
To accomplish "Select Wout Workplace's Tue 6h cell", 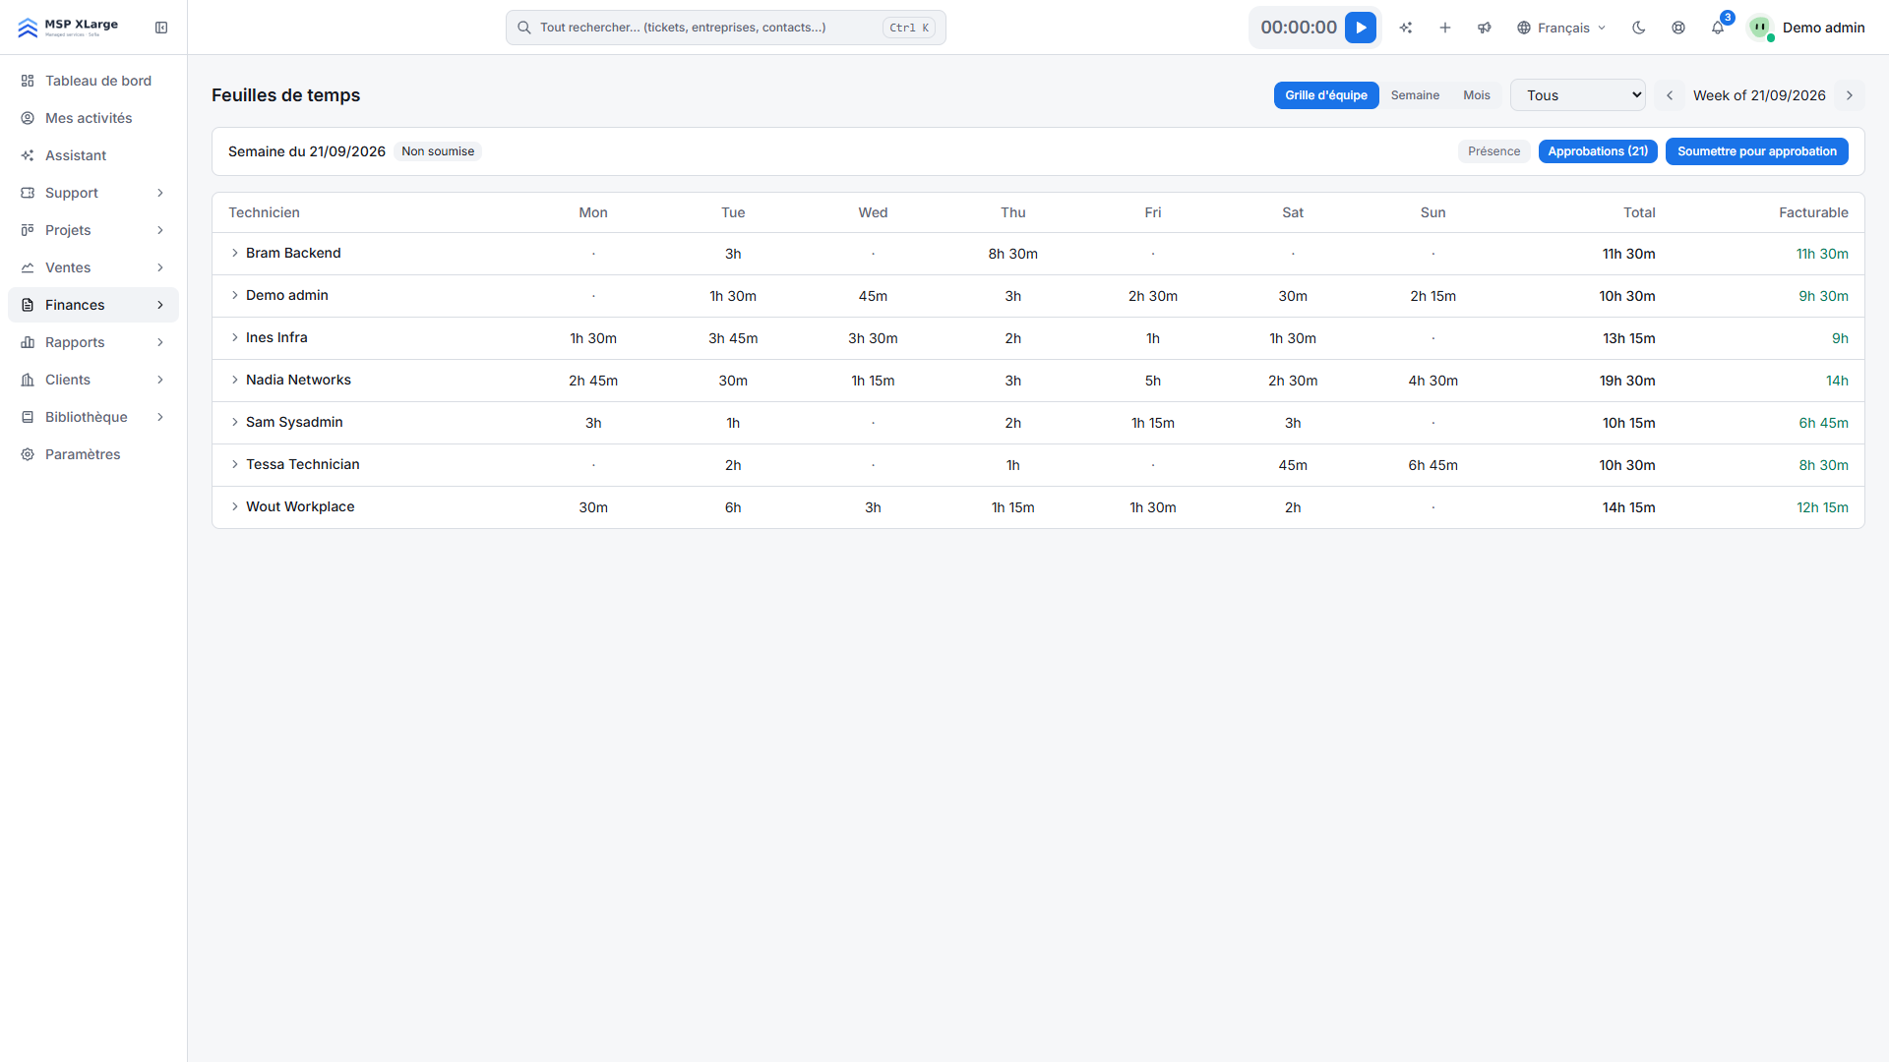I will coord(733,507).
